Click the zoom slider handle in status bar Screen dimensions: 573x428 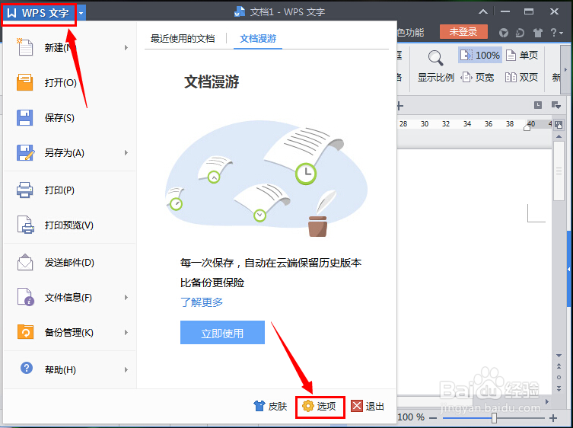[x=494, y=418]
